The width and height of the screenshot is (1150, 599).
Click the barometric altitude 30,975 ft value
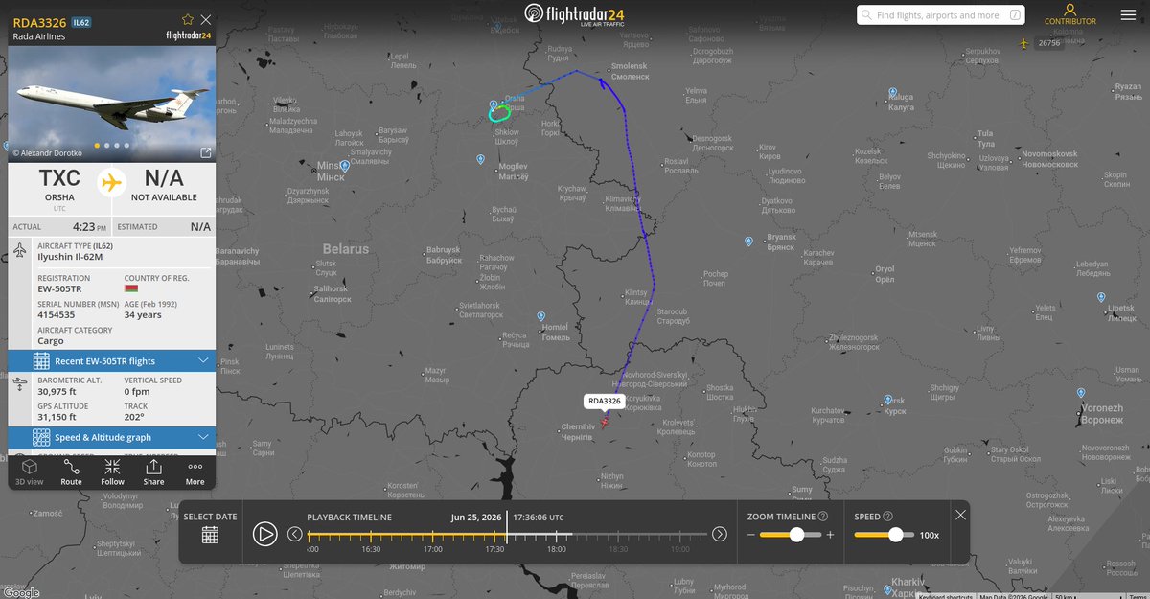[x=57, y=391]
